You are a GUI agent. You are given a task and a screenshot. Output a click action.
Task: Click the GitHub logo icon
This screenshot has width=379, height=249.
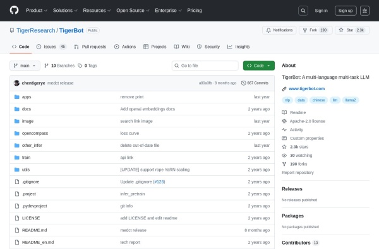click(x=14, y=10)
